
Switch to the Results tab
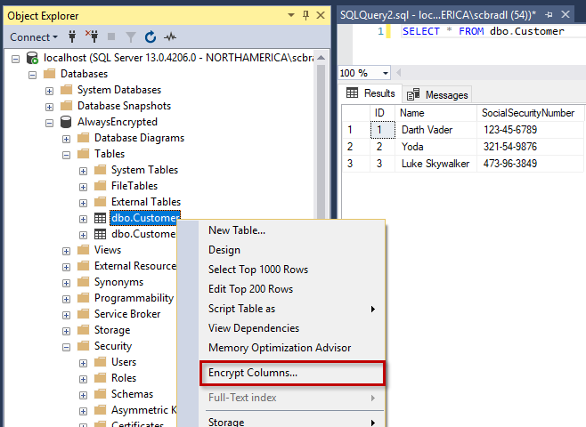pyautogui.click(x=370, y=94)
